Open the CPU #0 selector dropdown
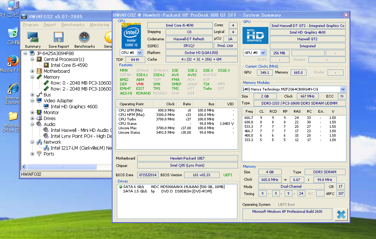 (139, 53)
